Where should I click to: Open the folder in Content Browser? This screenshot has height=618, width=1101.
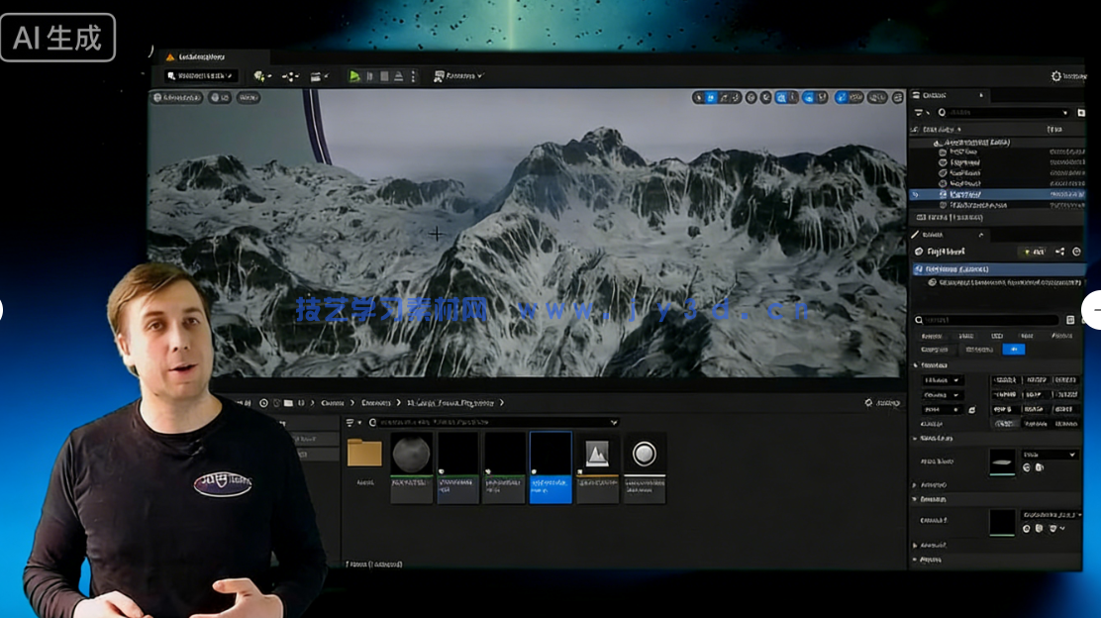[364, 454]
